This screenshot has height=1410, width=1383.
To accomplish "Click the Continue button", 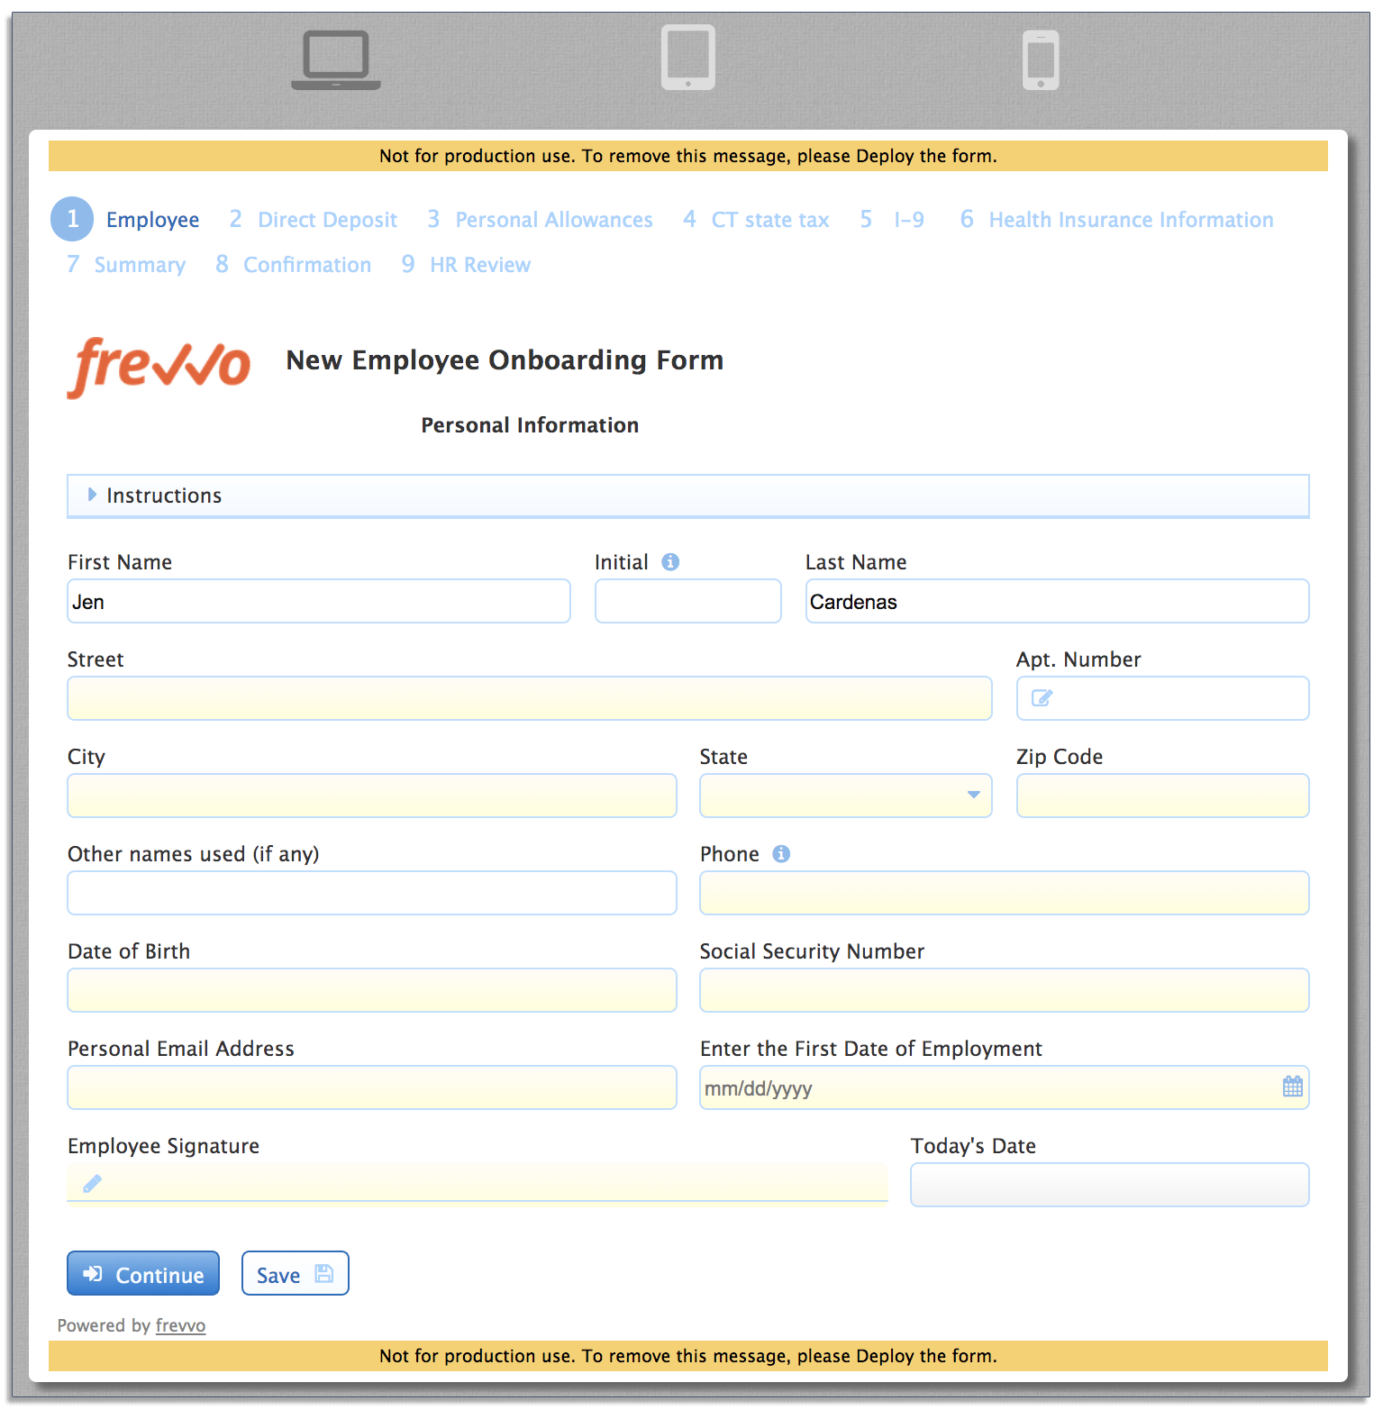I will (x=143, y=1273).
